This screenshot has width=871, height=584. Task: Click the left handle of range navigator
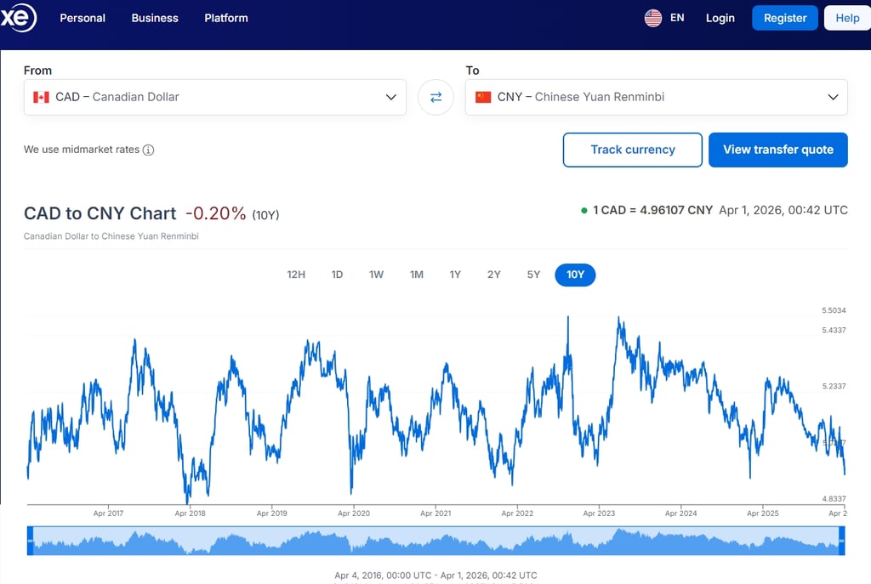click(30, 541)
